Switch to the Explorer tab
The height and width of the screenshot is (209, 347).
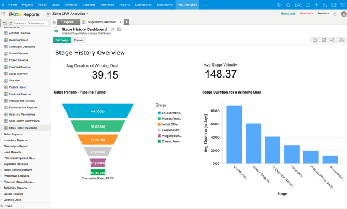pyautogui.click(x=69, y=22)
